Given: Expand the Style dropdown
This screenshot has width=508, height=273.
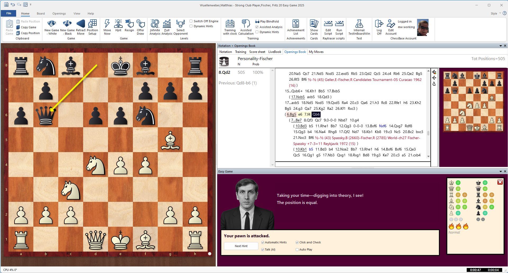Looking at the screenshot, I should 500,13.
